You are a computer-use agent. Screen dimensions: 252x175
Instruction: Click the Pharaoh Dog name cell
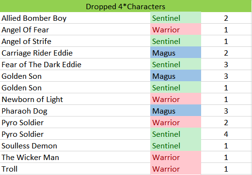click(75, 111)
